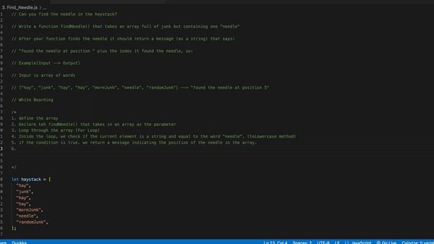The image size is (434, 244).
Task: Change indentation via Spaces: 2
Action: pyautogui.click(x=302, y=243)
